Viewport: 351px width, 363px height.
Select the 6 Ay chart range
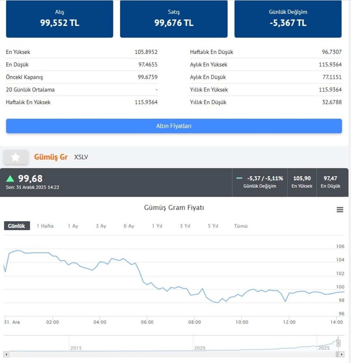tap(129, 226)
